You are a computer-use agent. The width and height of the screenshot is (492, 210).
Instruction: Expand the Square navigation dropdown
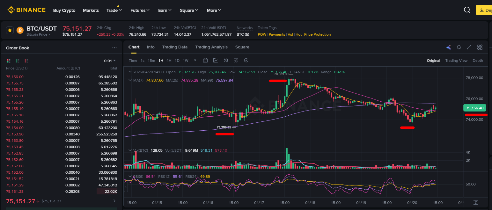tap(189, 10)
